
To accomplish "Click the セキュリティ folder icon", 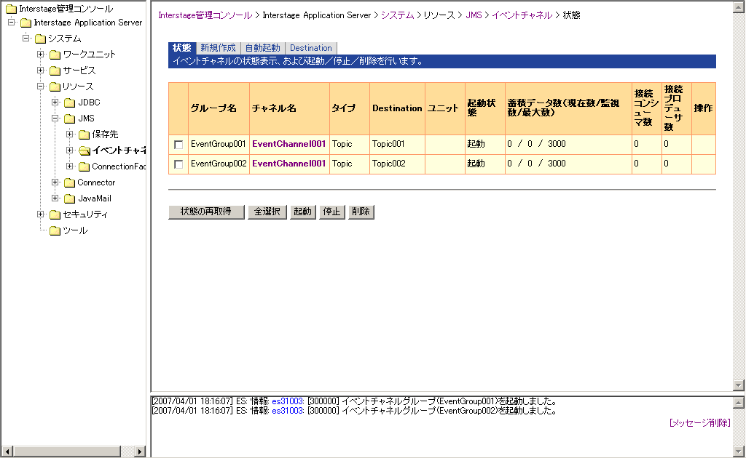I will [x=55, y=214].
